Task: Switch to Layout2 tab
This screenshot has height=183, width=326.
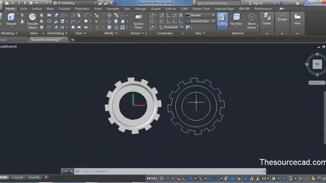Action: 34,177
